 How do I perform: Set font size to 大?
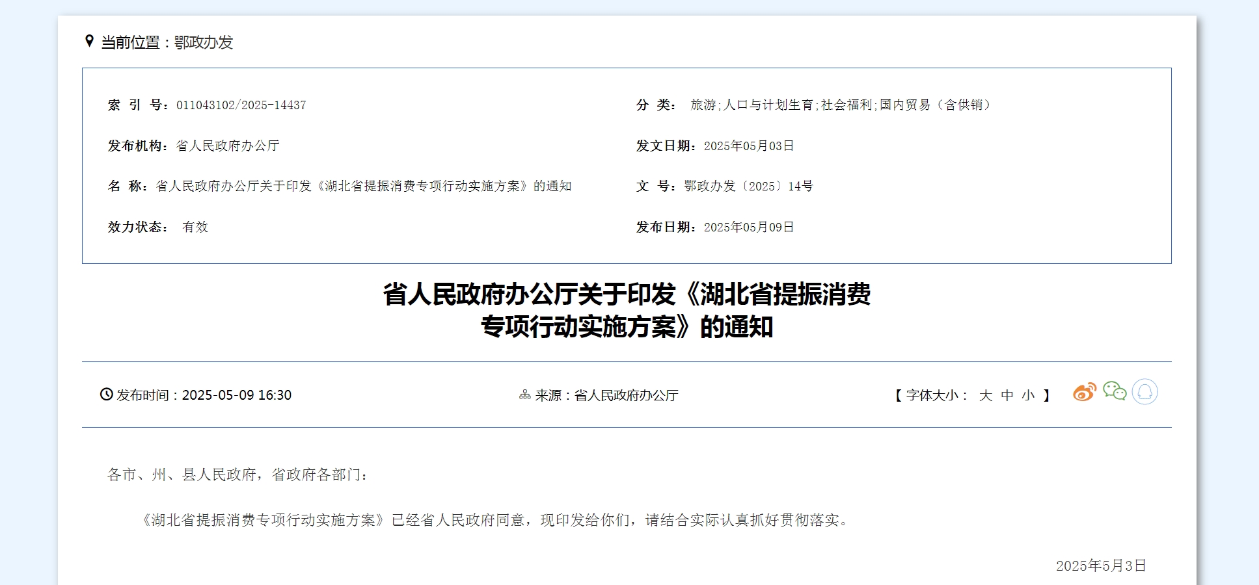pyautogui.click(x=985, y=396)
